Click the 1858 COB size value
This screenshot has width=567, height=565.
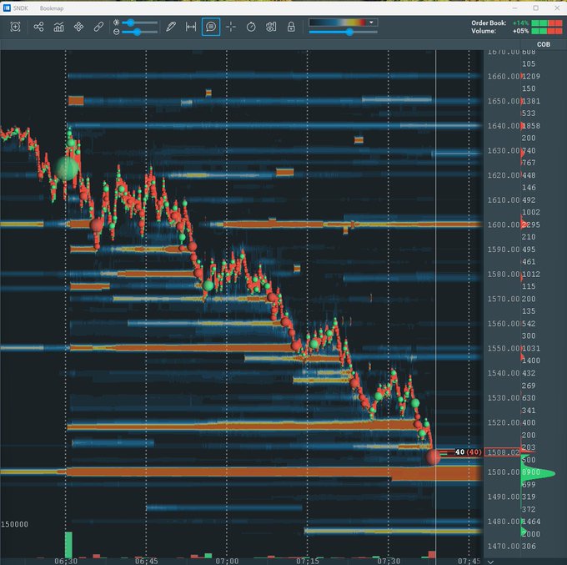point(531,126)
